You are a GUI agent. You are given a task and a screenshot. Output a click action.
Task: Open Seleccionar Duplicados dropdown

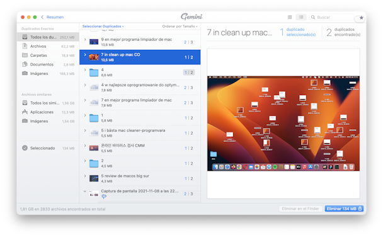[103, 26]
